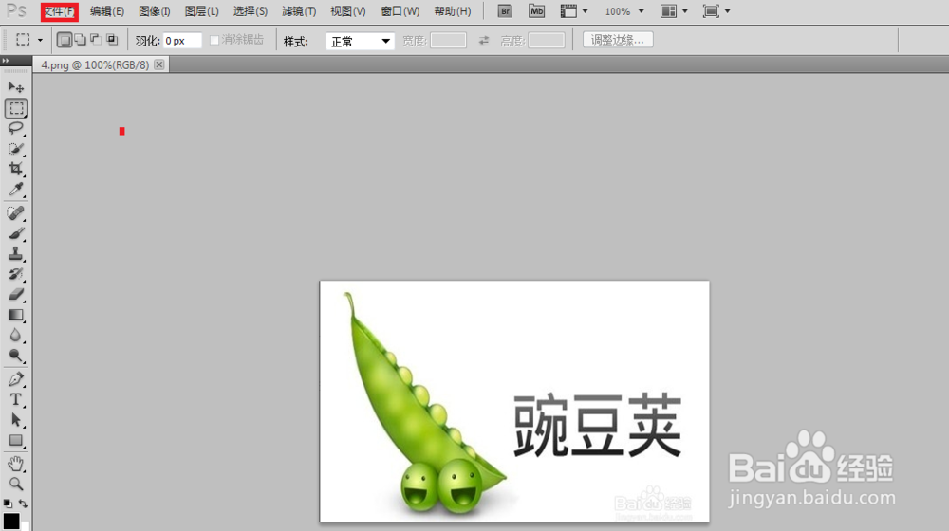Click the 高度 height input field
949x531 pixels.
(547, 41)
